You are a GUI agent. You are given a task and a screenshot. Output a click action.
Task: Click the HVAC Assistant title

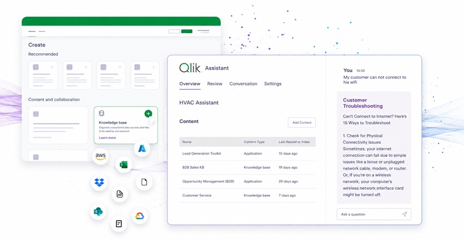tap(199, 103)
